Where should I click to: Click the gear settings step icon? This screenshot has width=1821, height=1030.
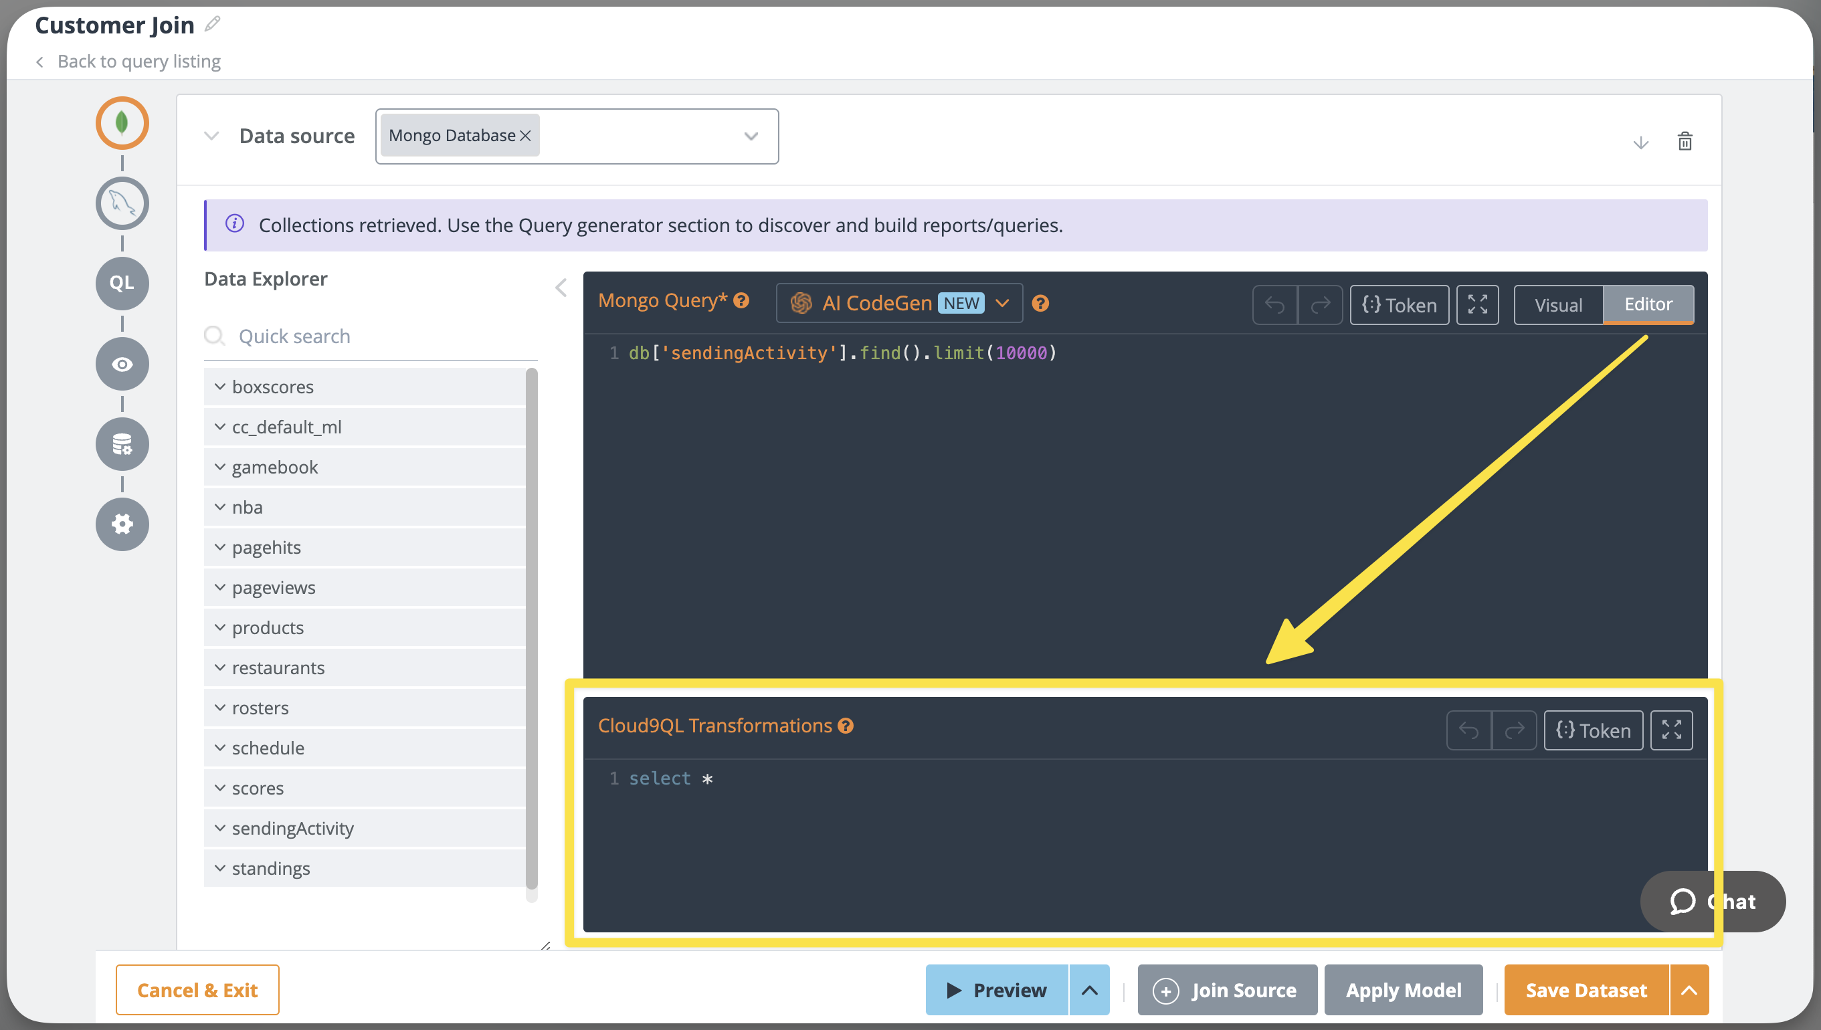122,524
